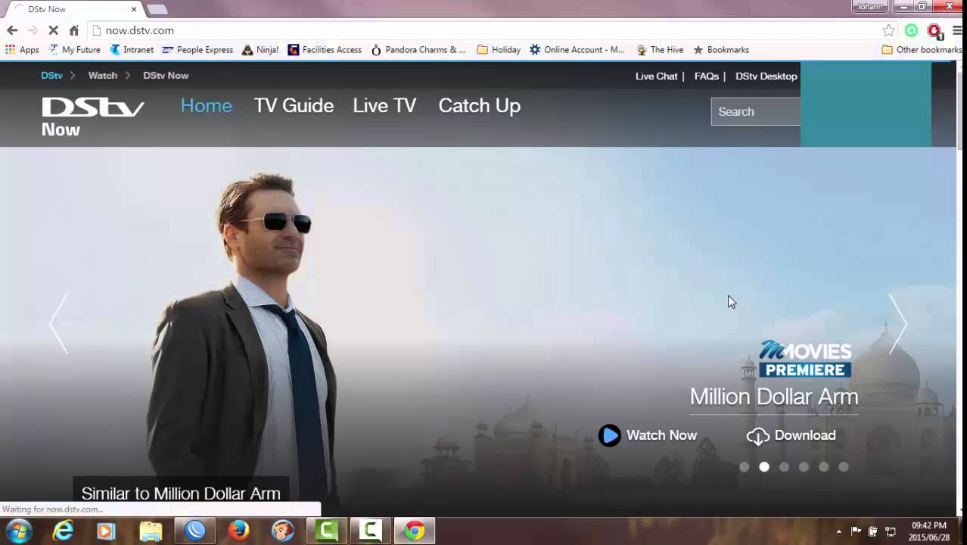Open Windows Media Player from the taskbar
The width and height of the screenshot is (967, 545).
pos(106,531)
